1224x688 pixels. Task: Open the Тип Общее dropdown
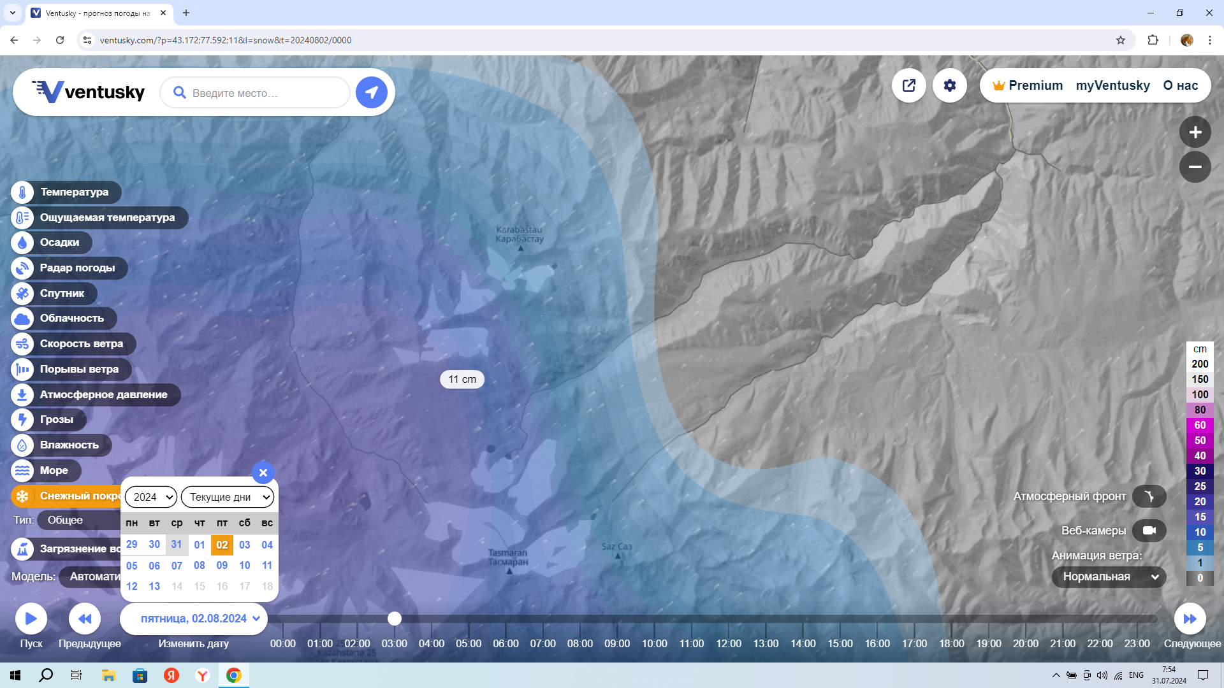pos(78,520)
